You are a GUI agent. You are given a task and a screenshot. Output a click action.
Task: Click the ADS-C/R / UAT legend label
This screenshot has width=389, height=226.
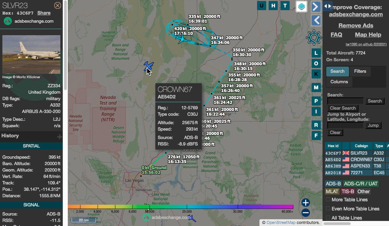pos(361,184)
